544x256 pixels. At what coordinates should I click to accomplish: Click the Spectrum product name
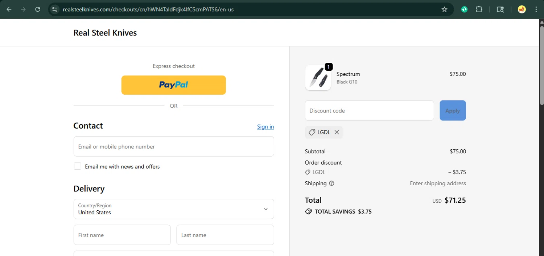click(348, 74)
